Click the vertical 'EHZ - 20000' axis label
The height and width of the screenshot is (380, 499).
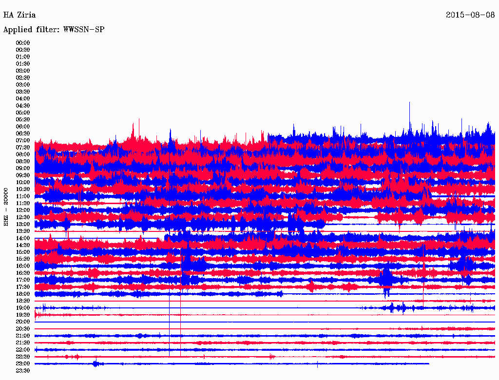(6, 207)
